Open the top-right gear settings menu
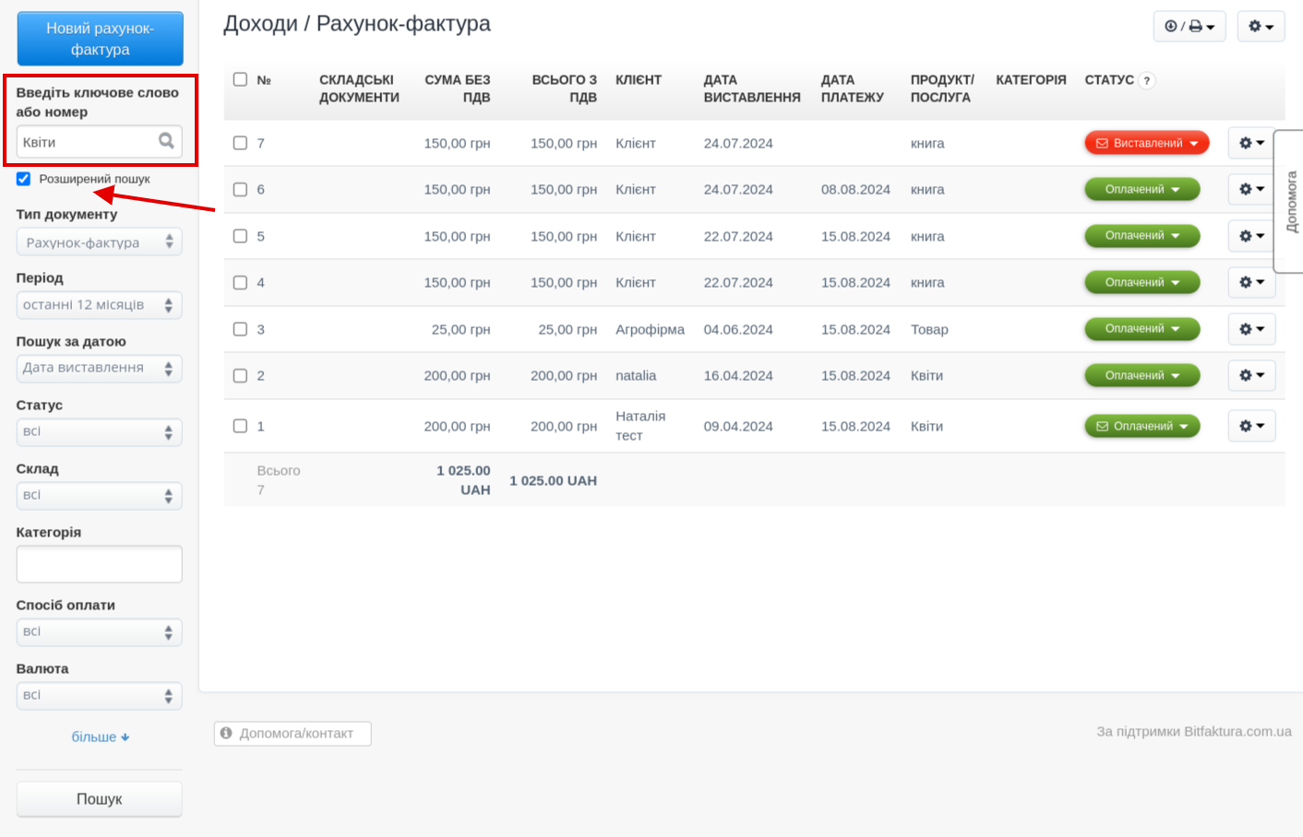 tap(1260, 27)
